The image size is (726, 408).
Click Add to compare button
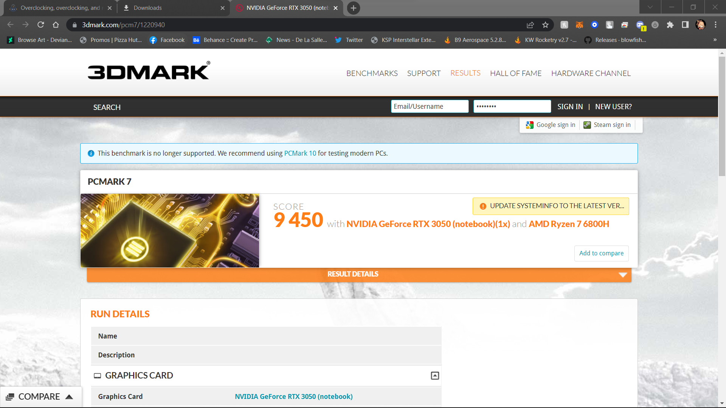(602, 253)
